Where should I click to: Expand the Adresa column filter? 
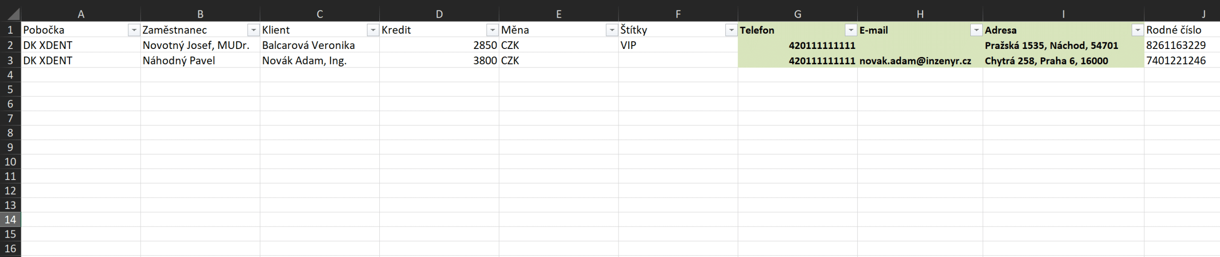point(1137,30)
